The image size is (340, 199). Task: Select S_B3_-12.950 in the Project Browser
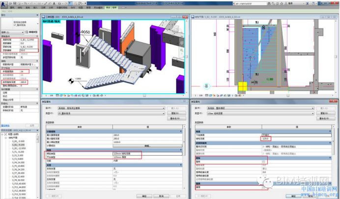click(x=19, y=148)
